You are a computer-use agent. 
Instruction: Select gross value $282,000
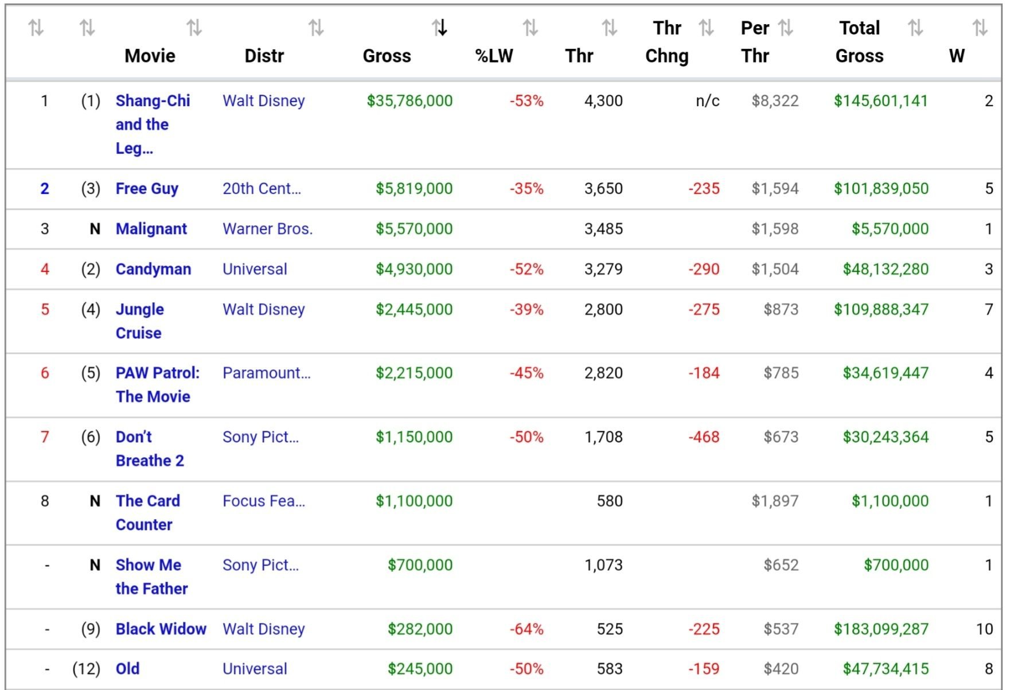coord(420,629)
